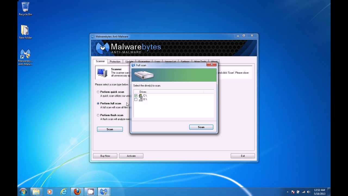The height and width of the screenshot is (196, 348).
Task: Open the volume speaker tray icon
Action: [x=309, y=192]
